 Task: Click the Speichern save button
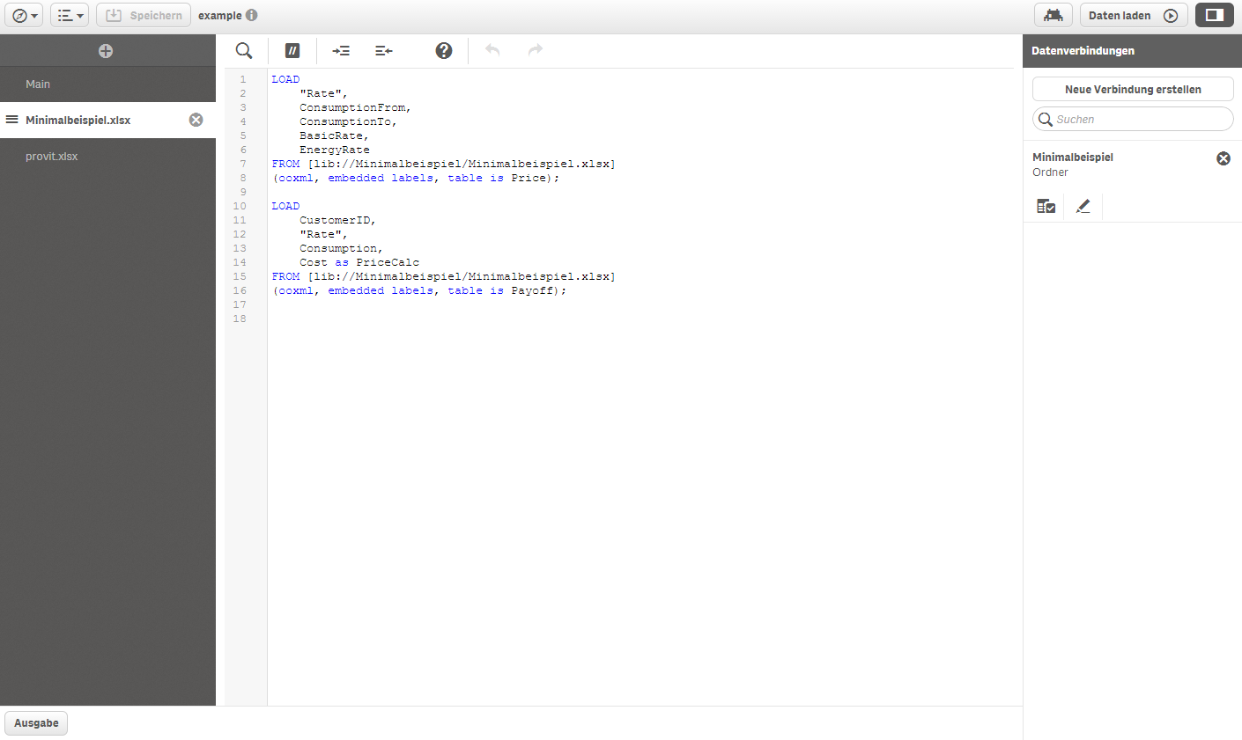(x=144, y=15)
